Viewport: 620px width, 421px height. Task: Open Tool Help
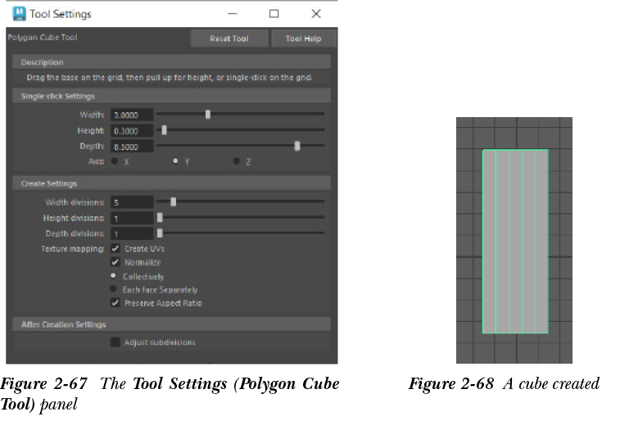302,38
